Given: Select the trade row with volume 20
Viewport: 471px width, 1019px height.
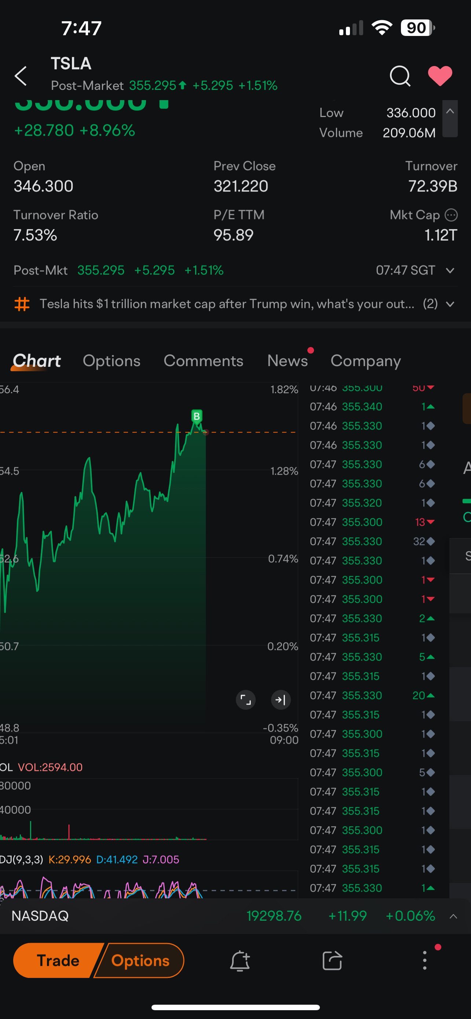Looking at the screenshot, I should click(373, 695).
